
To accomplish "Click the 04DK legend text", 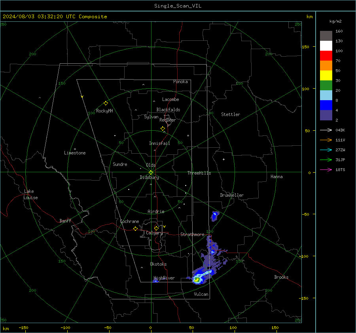I will coord(340,130).
